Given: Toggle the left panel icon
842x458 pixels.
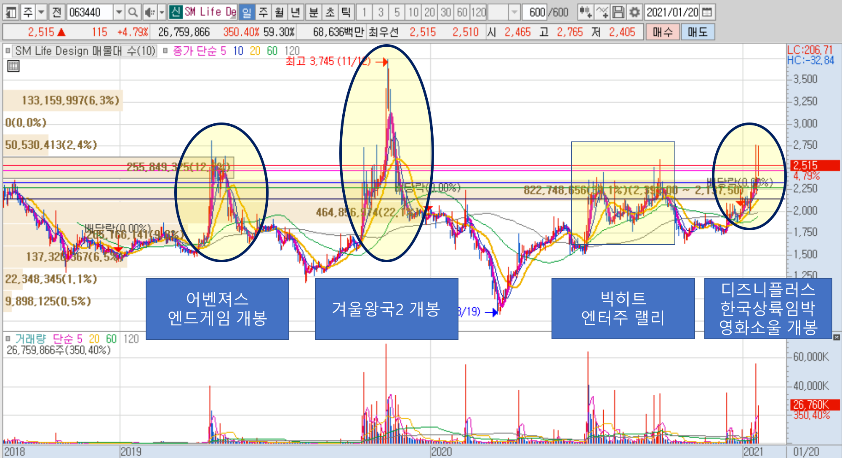Looking at the screenshot, I should pyautogui.click(x=11, y=12).
